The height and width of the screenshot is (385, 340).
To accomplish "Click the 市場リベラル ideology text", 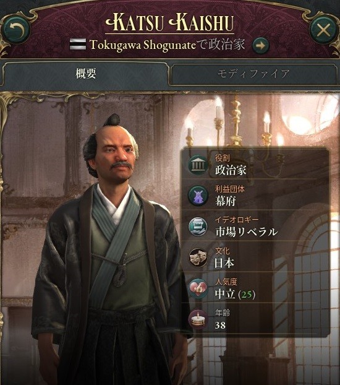I will click(x=247, y=231).
